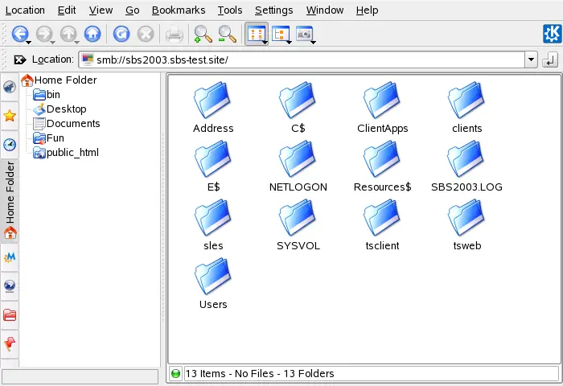Go to the Home folder via toolbar
563x386 pixels.
coord(93,34)
